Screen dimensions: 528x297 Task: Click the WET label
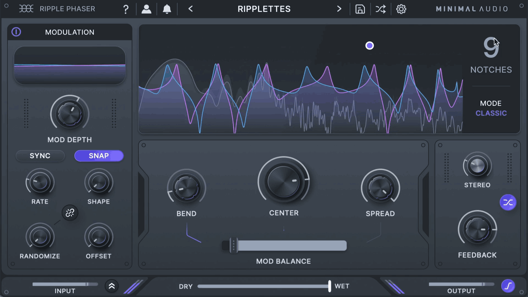point(342,286)
